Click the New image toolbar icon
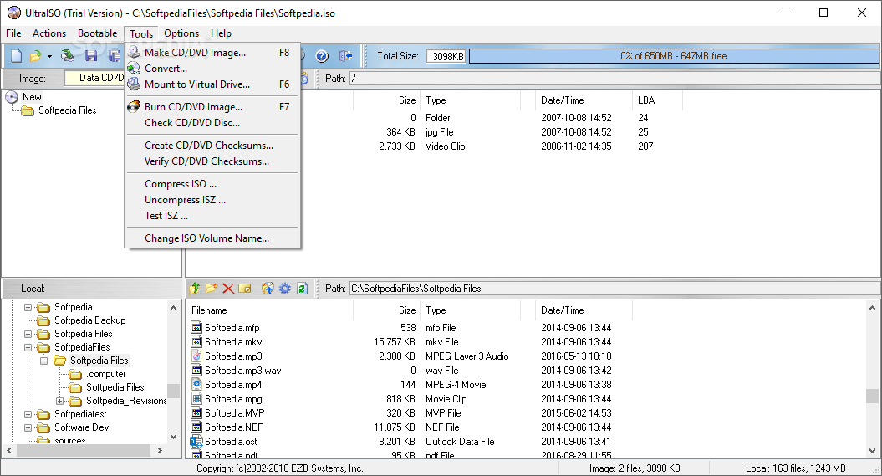882x476 pixels. [17, 56]
